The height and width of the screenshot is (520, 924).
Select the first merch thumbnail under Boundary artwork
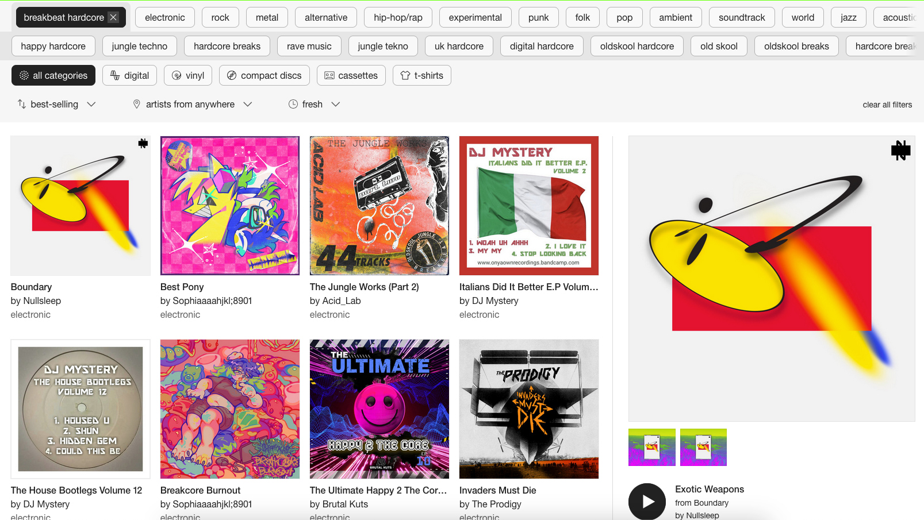[651, 447]
